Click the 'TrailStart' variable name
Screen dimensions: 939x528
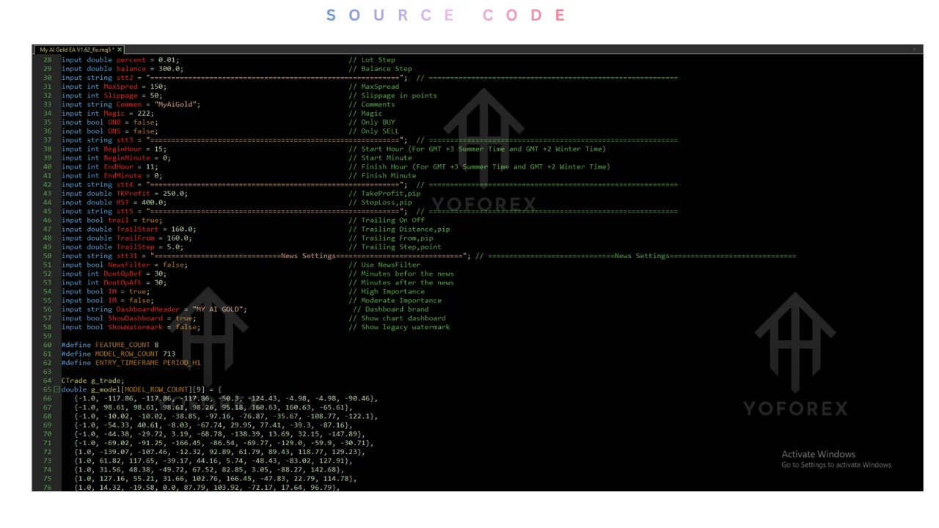pyautogui.click(x=138, y=229)
